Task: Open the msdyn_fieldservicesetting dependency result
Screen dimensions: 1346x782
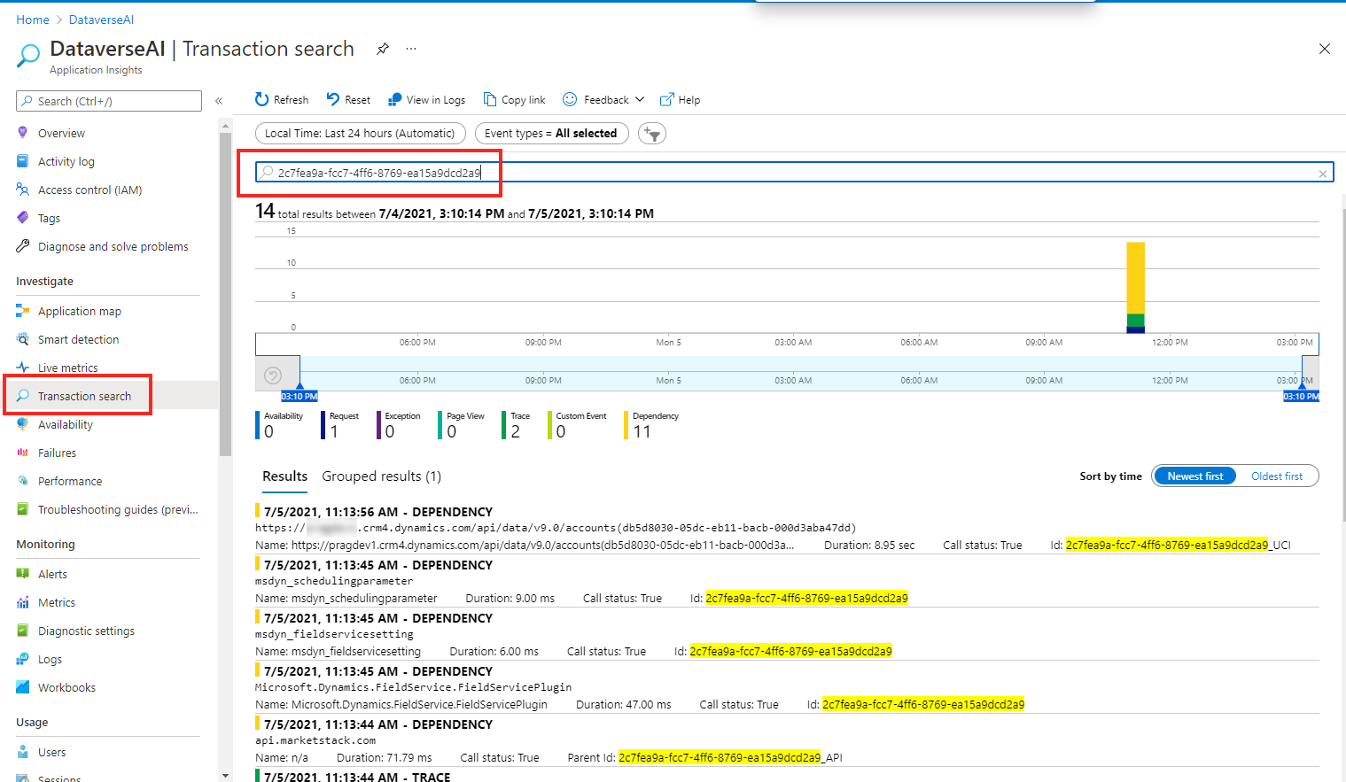Action: 787,635
